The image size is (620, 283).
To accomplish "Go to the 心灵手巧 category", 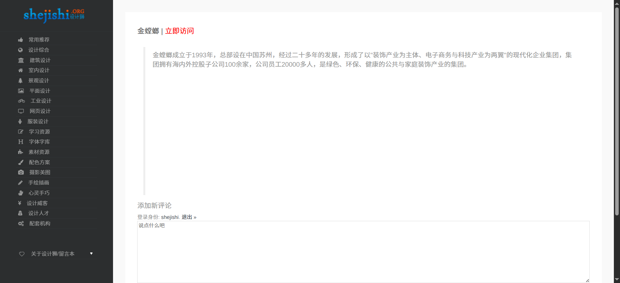I will pos(39,193).
